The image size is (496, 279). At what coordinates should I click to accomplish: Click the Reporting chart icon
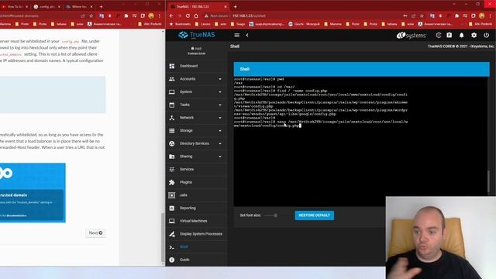pos(172,208)
